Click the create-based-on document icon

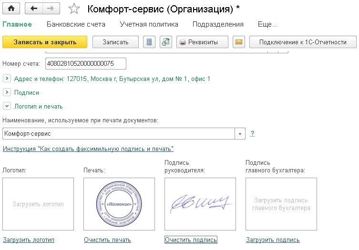click(166, 42)
